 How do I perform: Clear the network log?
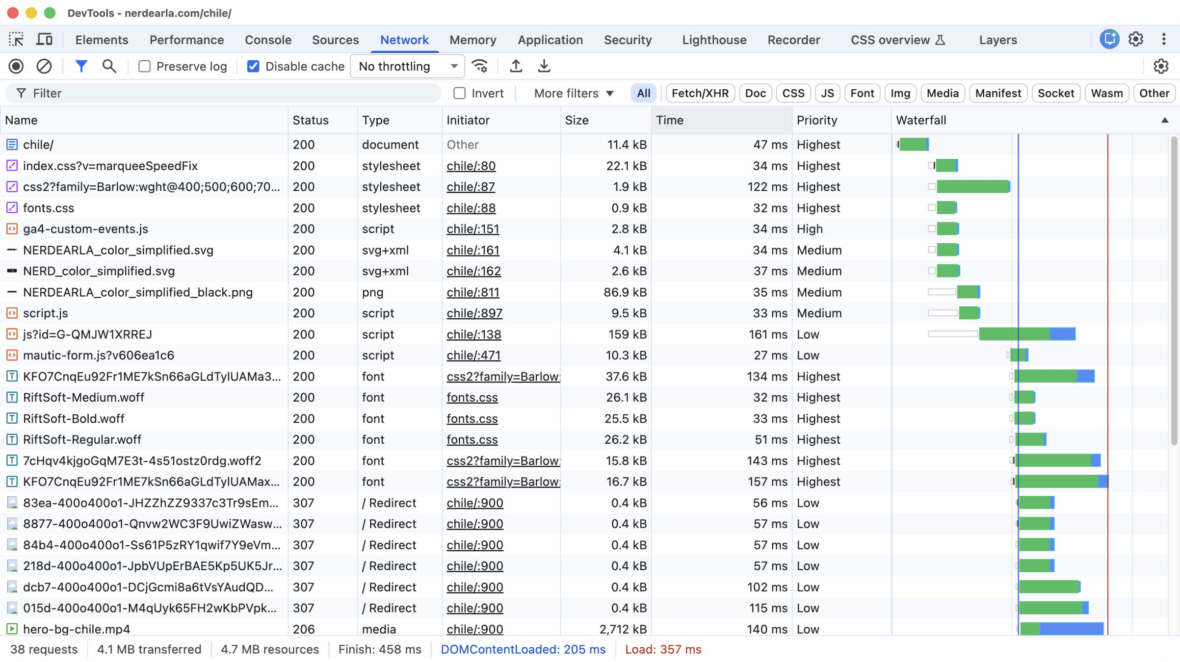point(44,66)
